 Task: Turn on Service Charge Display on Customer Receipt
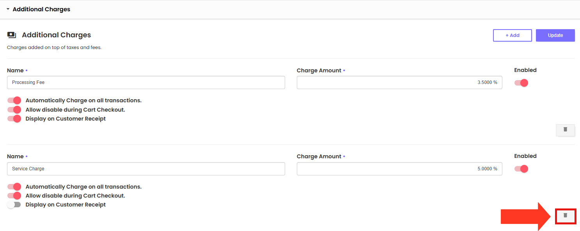coord(14,205)
